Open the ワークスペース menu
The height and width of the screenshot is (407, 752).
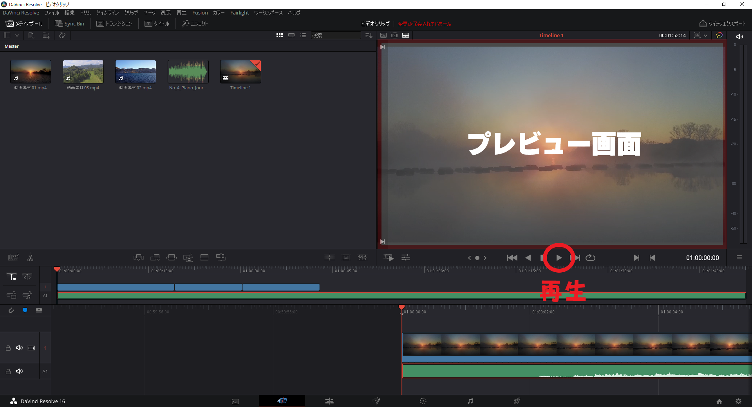click(268, 13)
